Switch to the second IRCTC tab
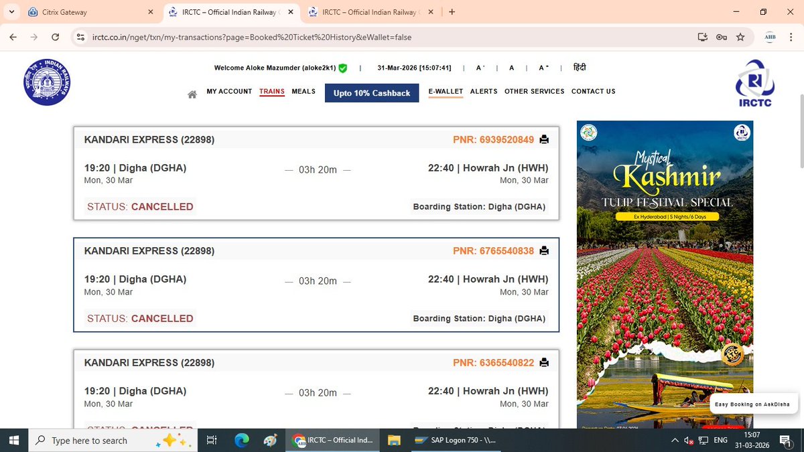Image resolution: width=804 pixels, height=452 pixels. (372, 12)
